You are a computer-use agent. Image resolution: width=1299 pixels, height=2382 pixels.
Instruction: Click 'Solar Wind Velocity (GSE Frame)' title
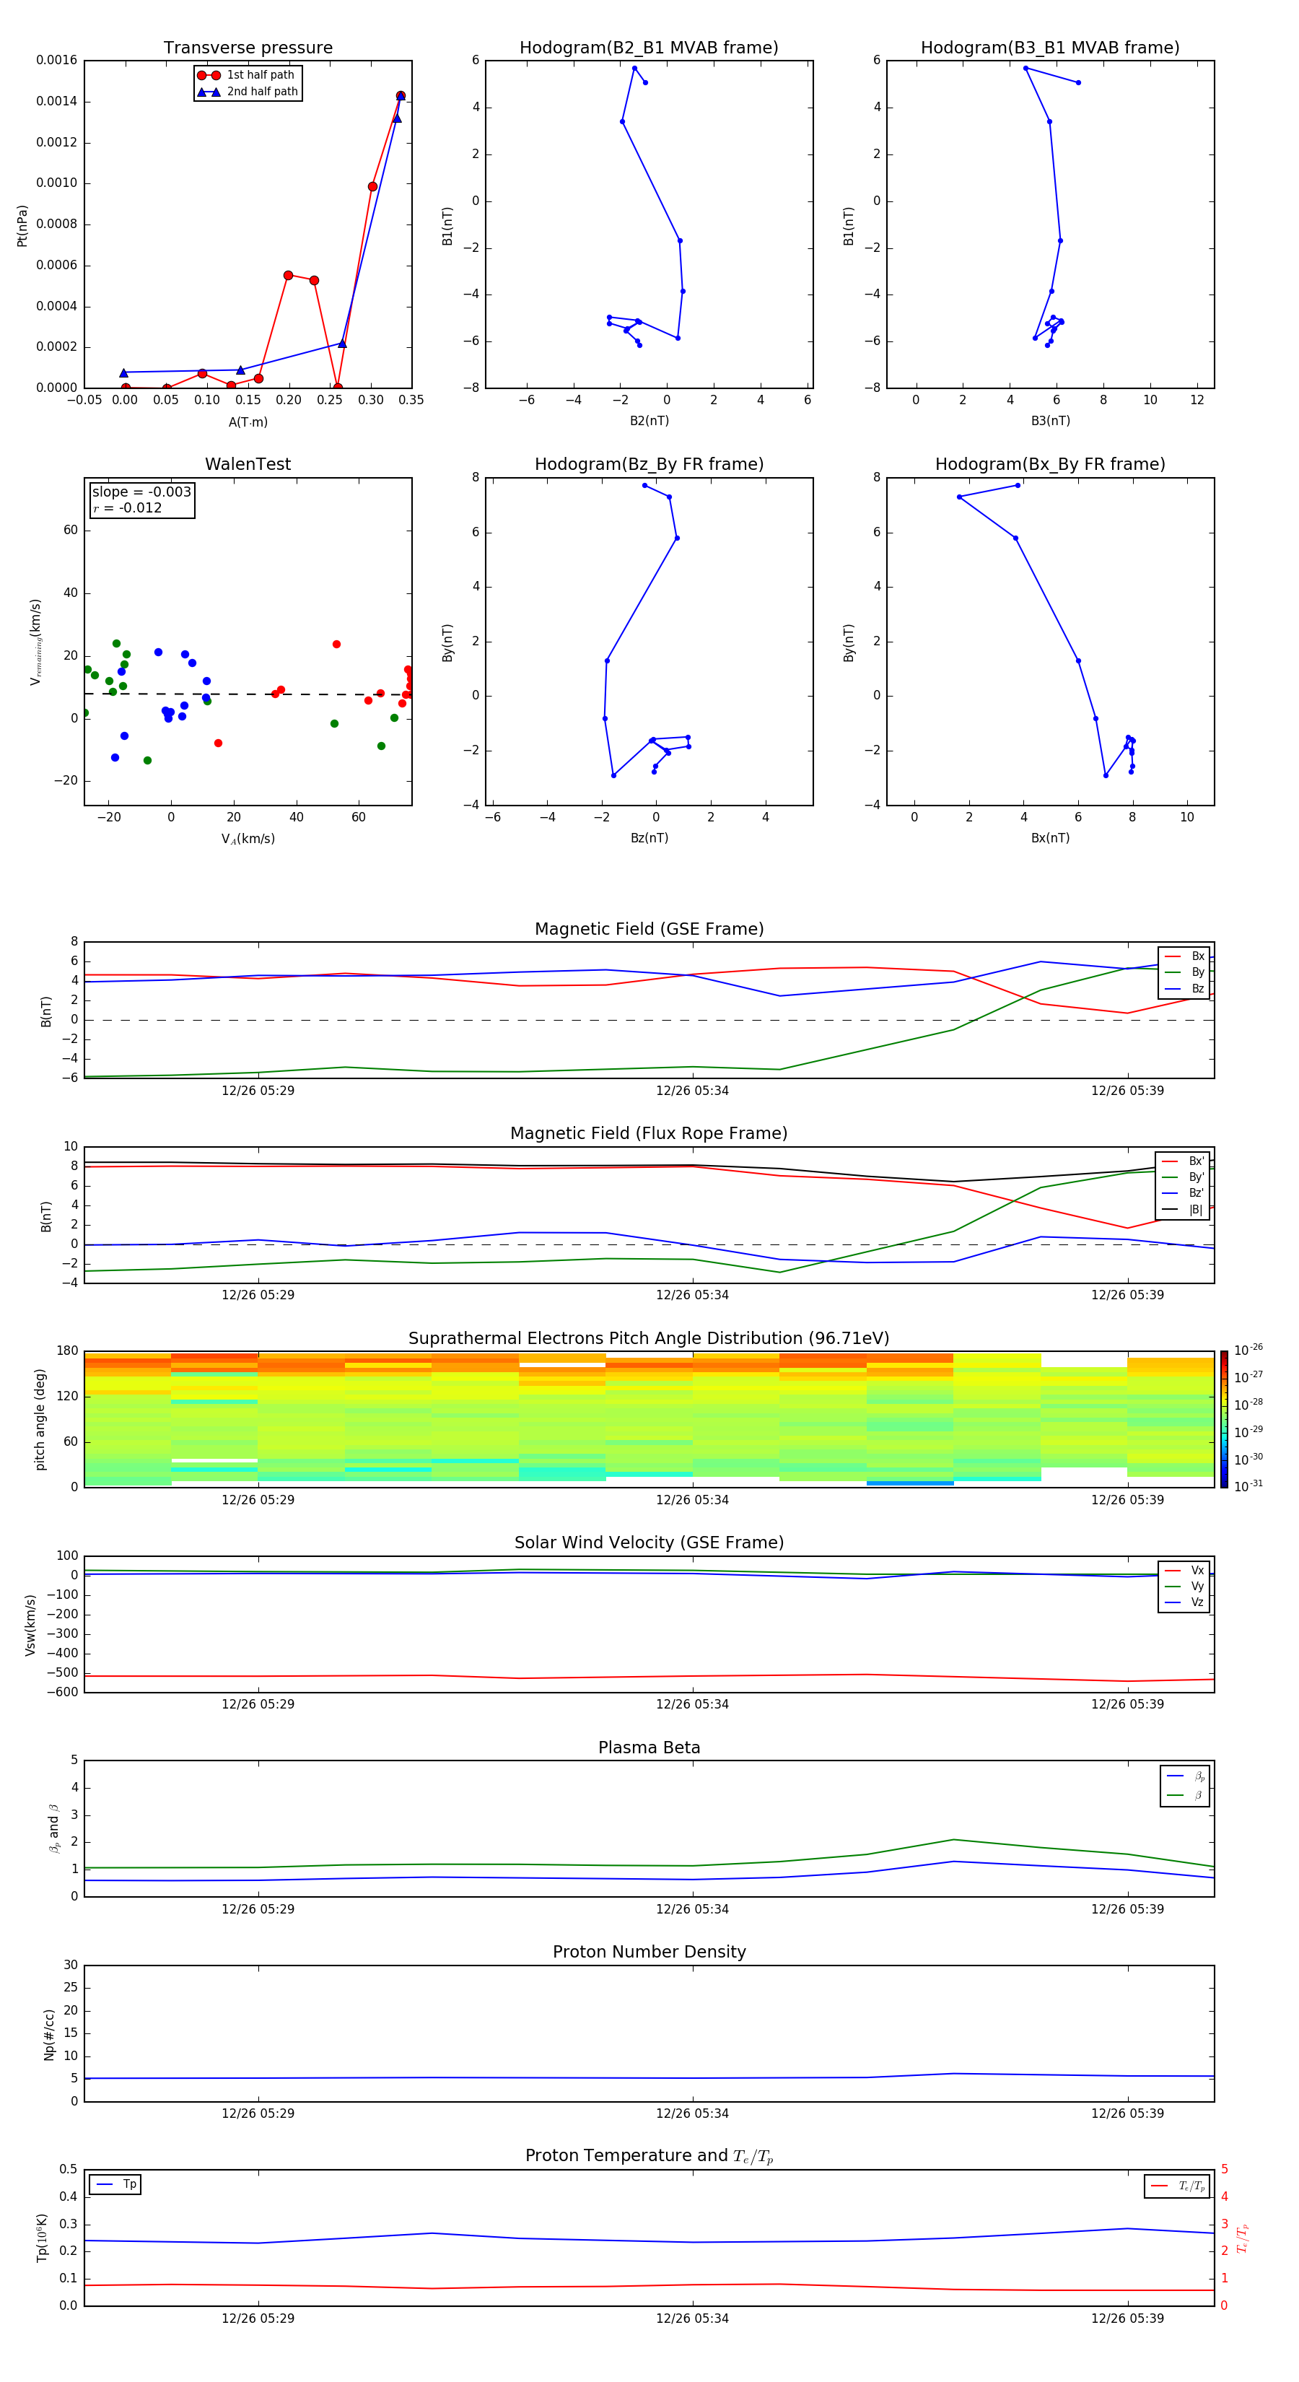(x=649, y=1543)
